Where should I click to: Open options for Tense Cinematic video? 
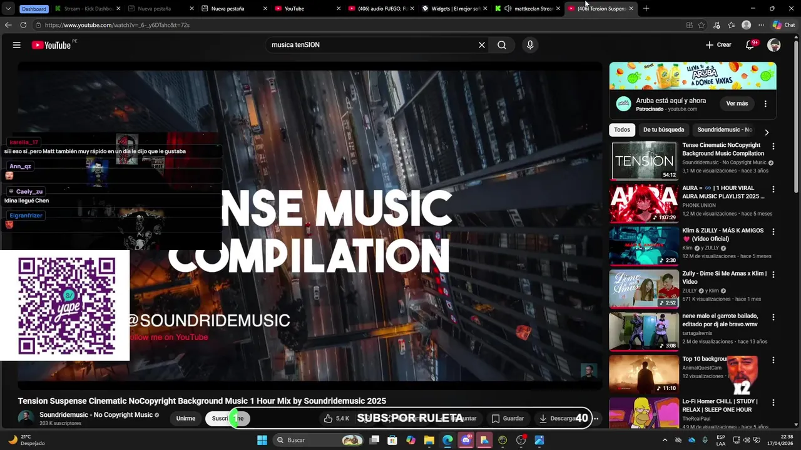coord(773,146)
